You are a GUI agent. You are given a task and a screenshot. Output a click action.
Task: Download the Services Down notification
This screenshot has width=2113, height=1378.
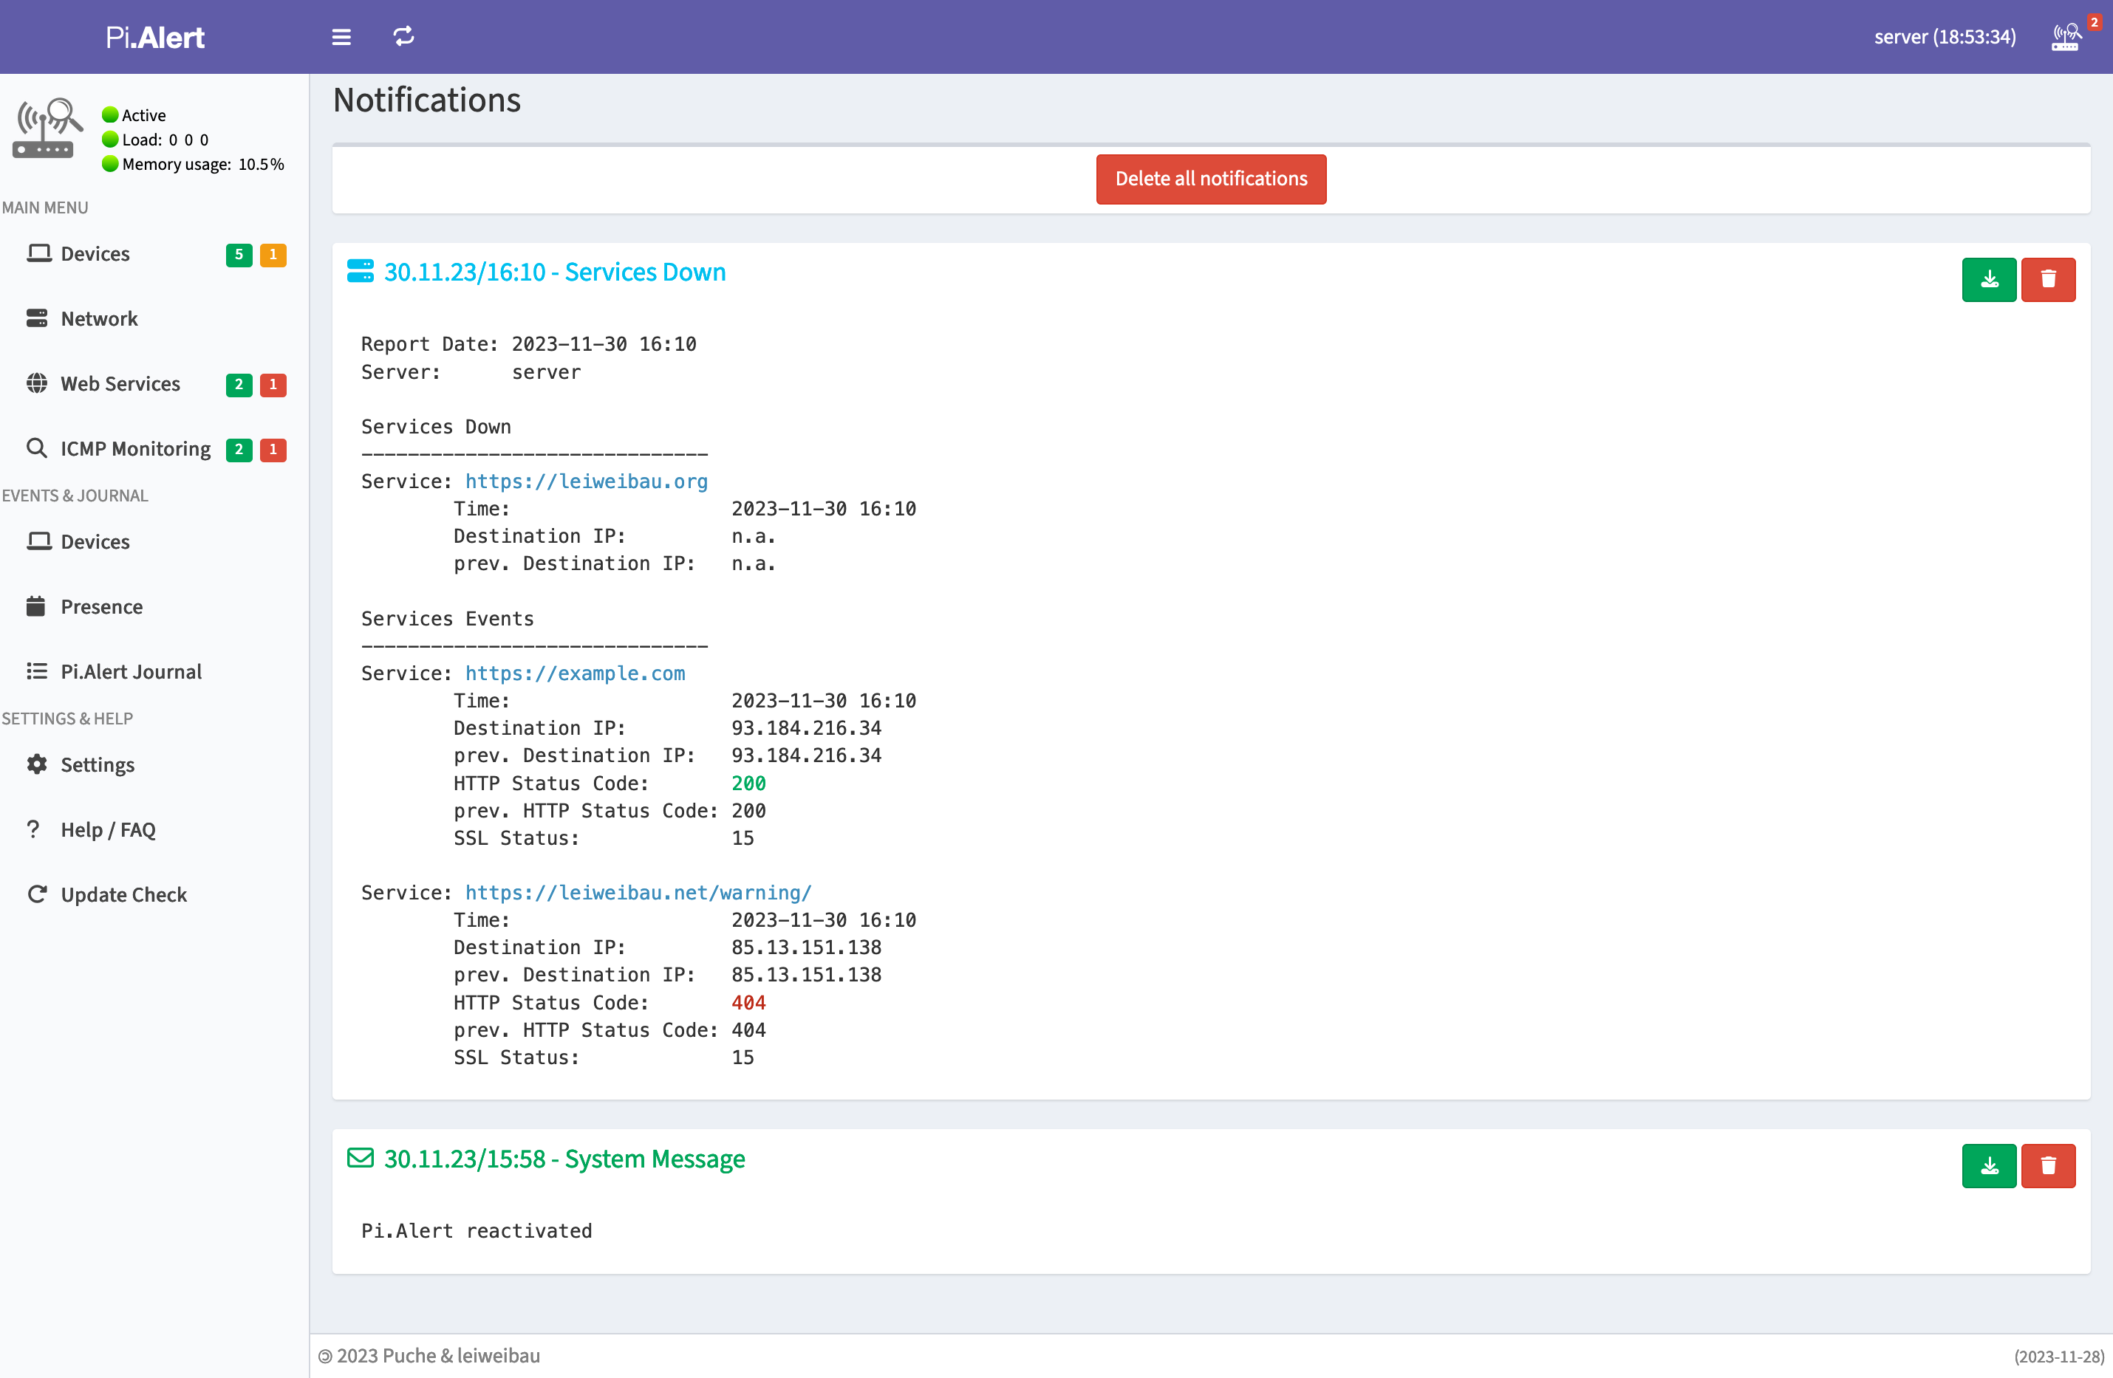click(1989, 279)
